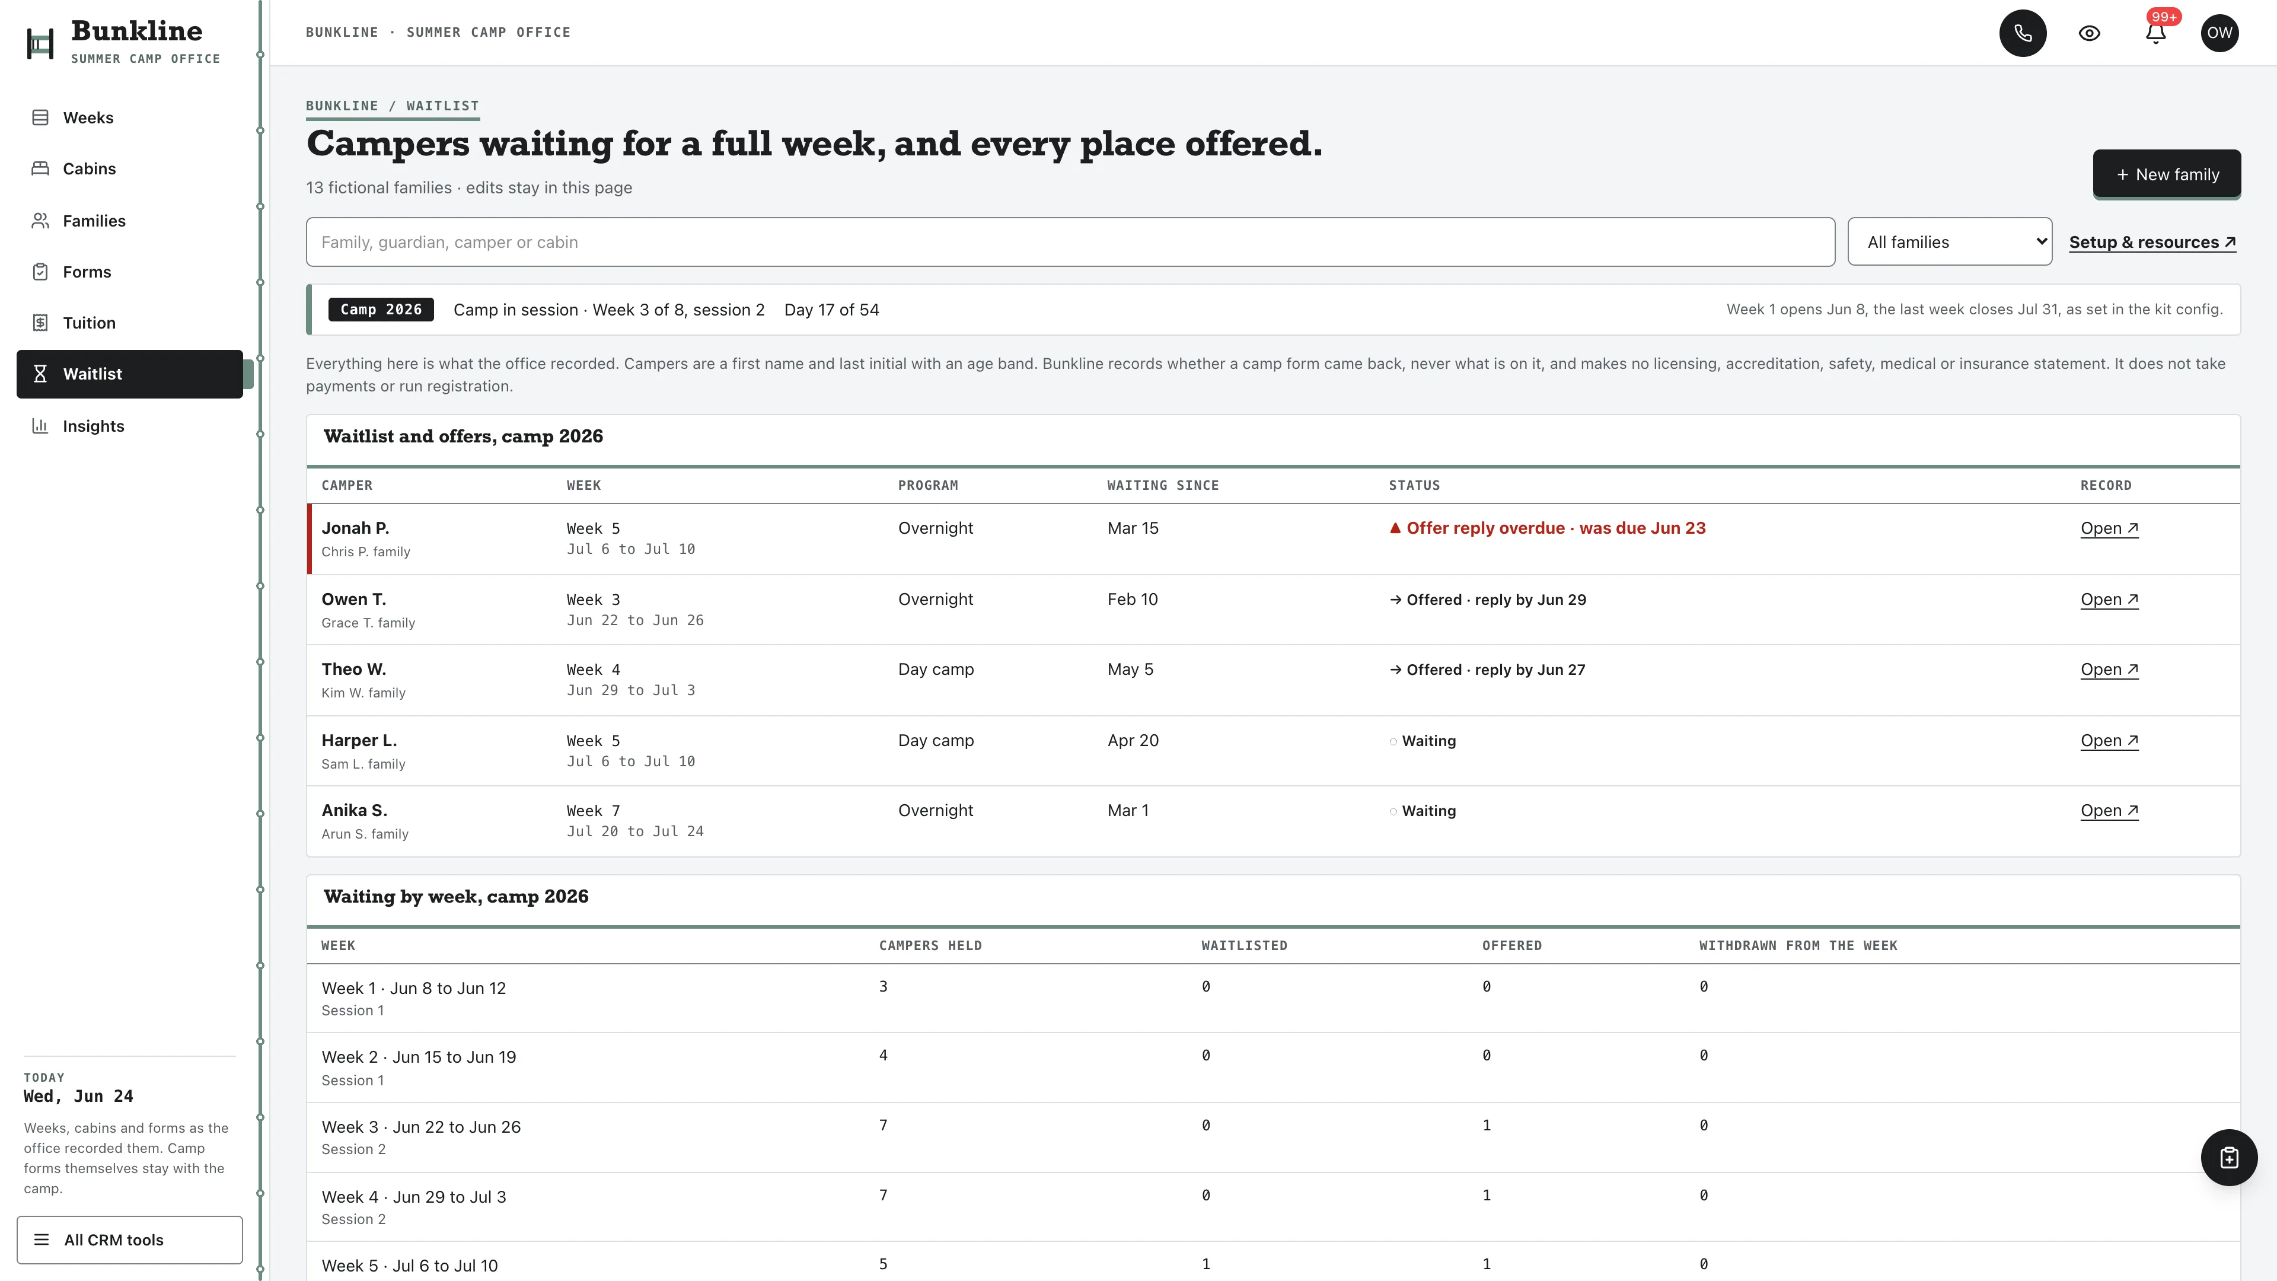Image resolution: width=2277 pixels, height=1281 pixels.
Task: Click the Families people icon in sidebar
Action: pyautogui.click(x=40, y=220)
